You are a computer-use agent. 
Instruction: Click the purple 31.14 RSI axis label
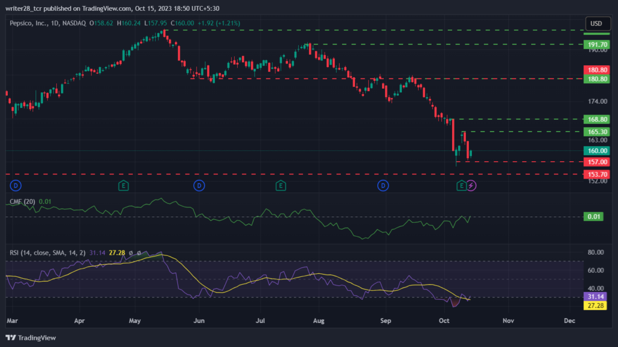coord(595,296)
